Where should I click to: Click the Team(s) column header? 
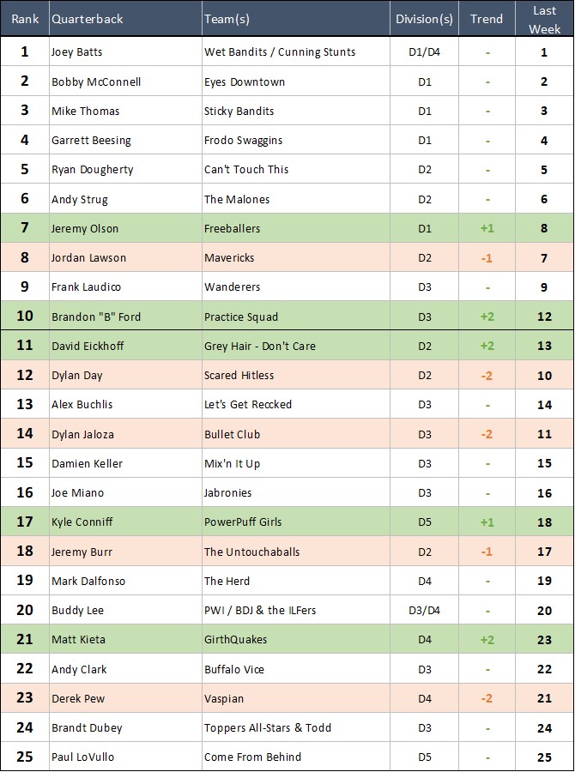pyautogui.click(x=227, y=19)
